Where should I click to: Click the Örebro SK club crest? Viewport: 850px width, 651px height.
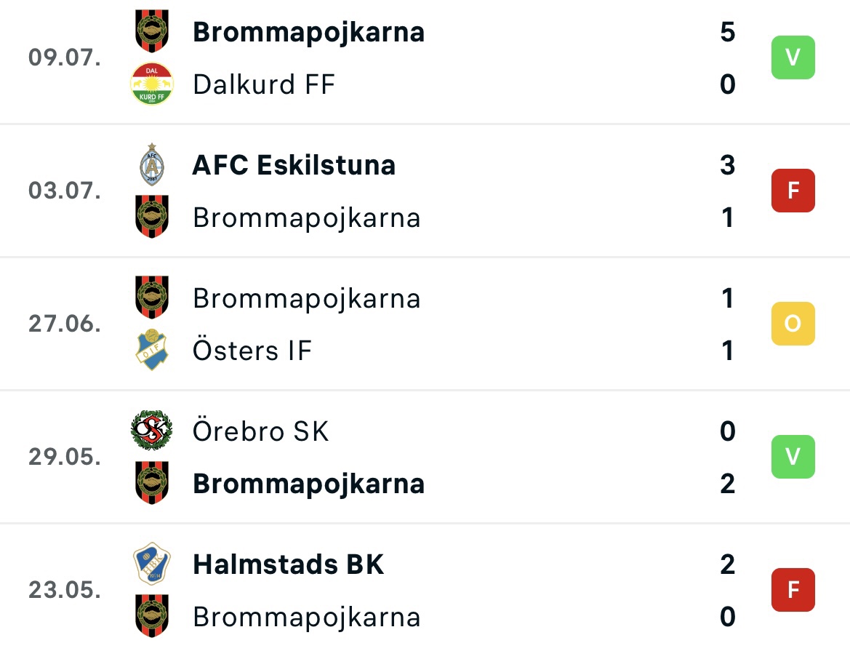click(x=152, y=431)
